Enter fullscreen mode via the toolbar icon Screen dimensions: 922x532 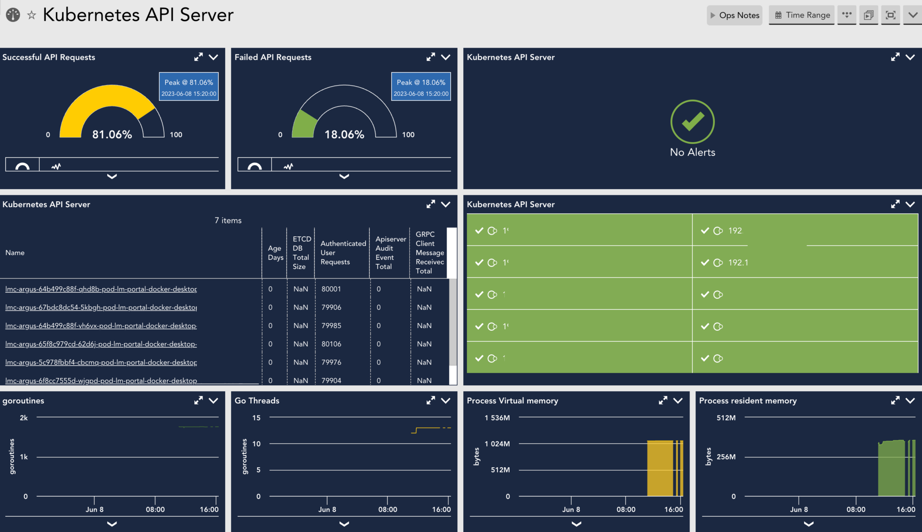[x=890, y=15]
